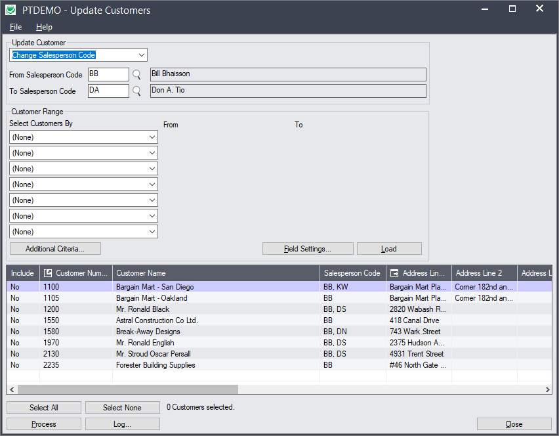This screenshot has width=559, height=436.
Task: Click the horizontal scrollbar left arrow
Action: (x=12, y=389)
